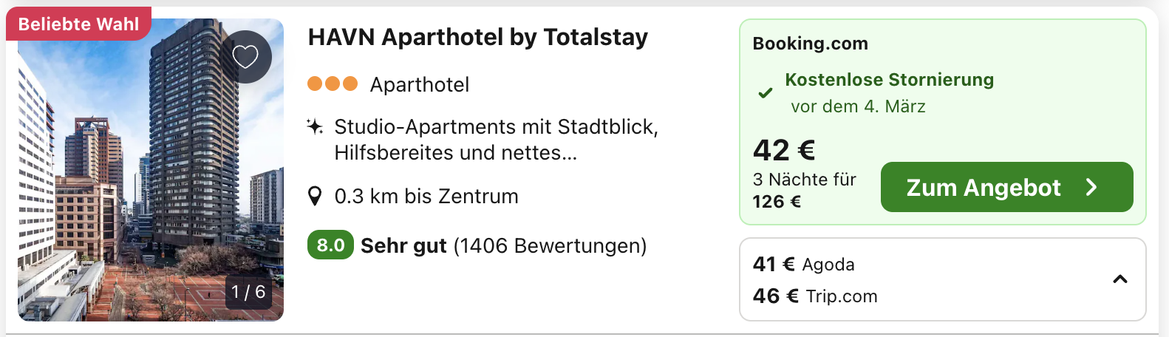
Task: Click the 1 / 6 image counter
Action: pyautogui.click(x=248, y=292)
